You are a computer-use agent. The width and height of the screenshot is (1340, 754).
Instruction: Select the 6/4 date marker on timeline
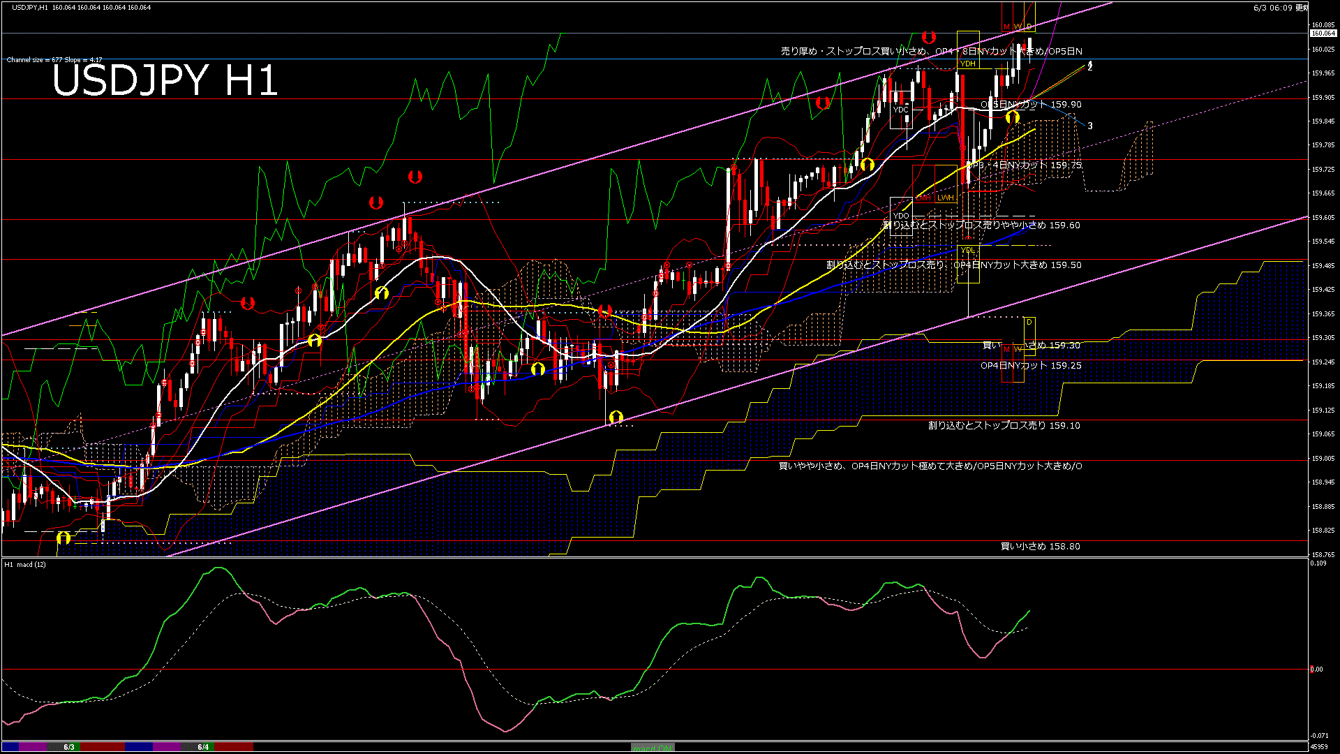click(203, 747)
